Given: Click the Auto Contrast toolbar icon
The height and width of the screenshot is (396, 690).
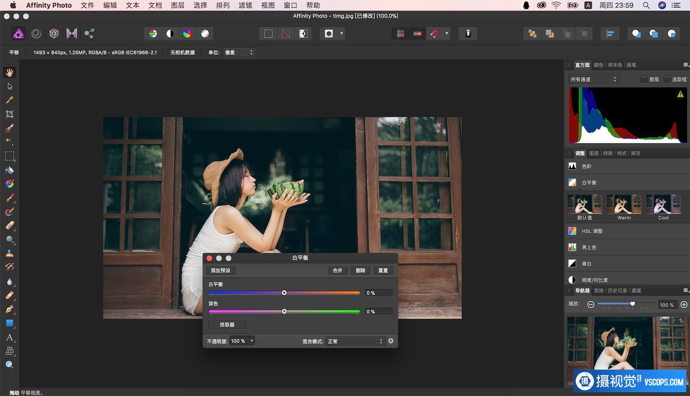Looking at the screenshot, I should 170,34.
